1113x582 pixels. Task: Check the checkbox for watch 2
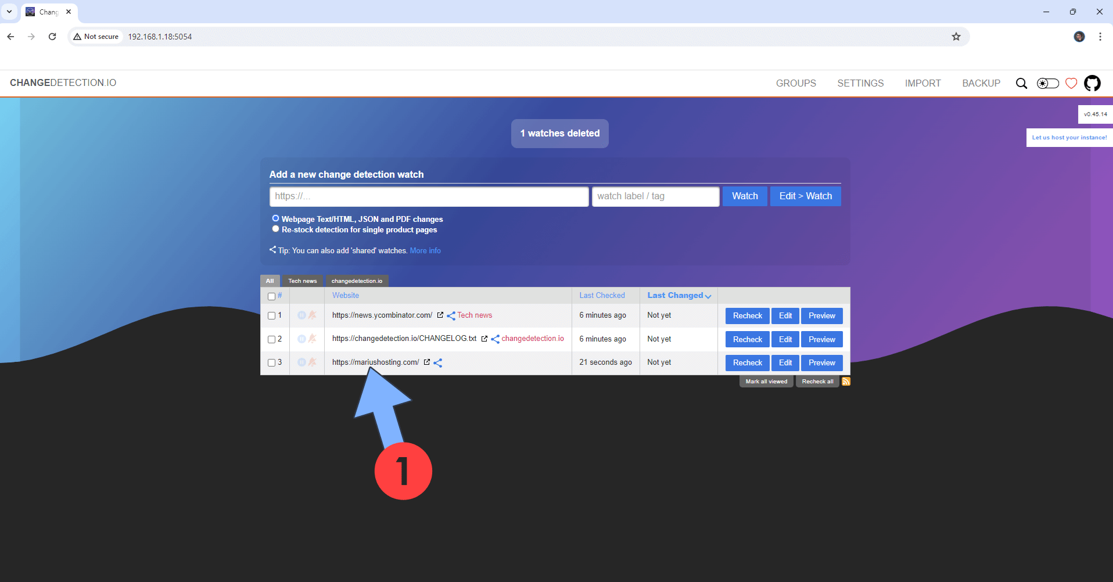pyautogui.click(x=271, y=339)
